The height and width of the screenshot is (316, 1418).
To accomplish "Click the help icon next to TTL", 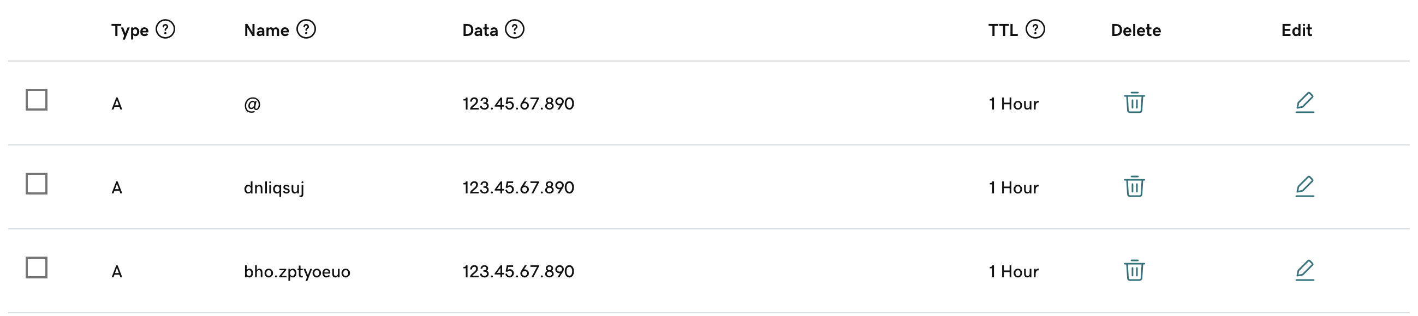I will click(x=1035, y=29).
